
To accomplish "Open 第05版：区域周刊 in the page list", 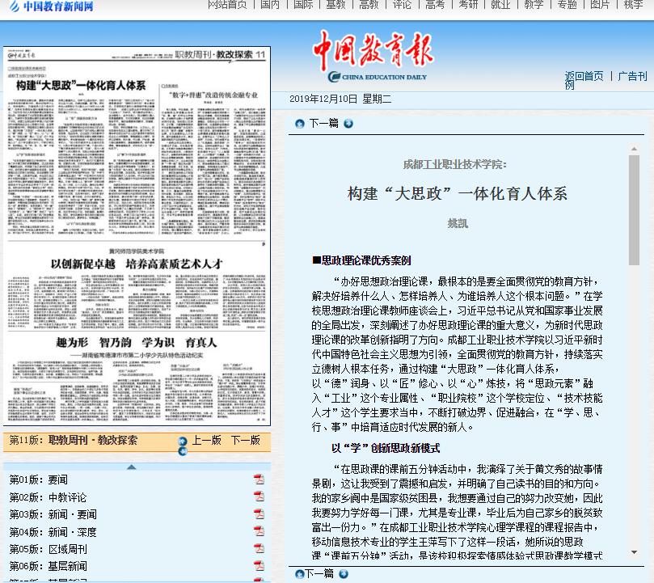I will (48, 549).
